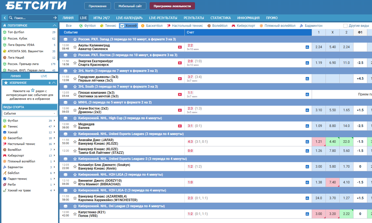Open the События dropdown
The height and width of the screenshot is (223, 372).
tap(30, 113)
